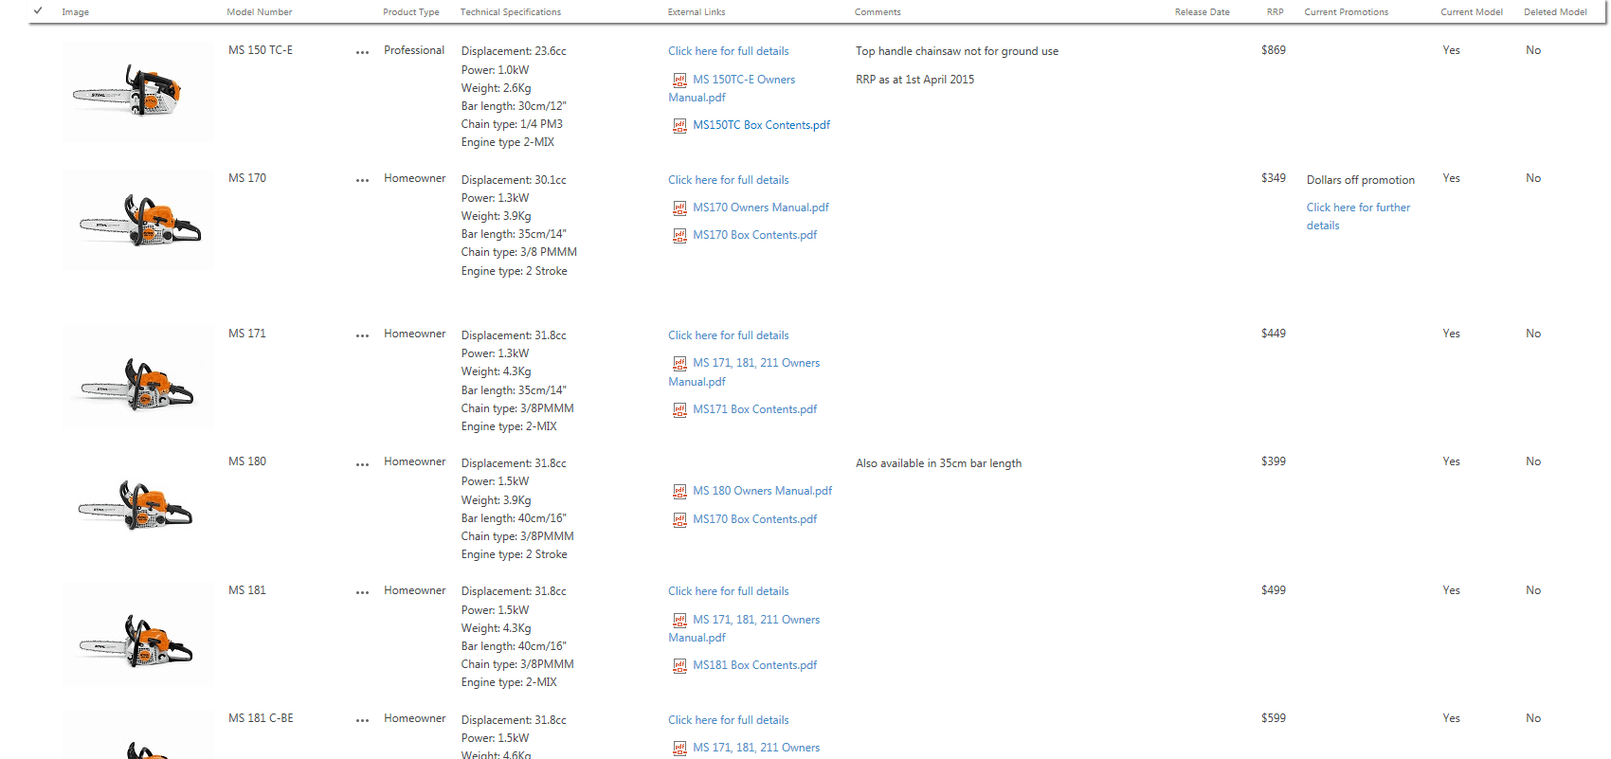Open 'Click here for further details' promotion link

pyautogui.click(x=1359, y=216)
